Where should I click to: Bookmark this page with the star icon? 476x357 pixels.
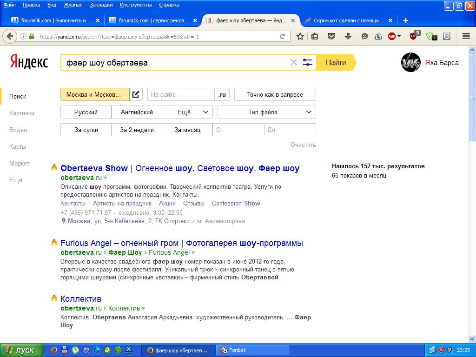pos(300,36)
